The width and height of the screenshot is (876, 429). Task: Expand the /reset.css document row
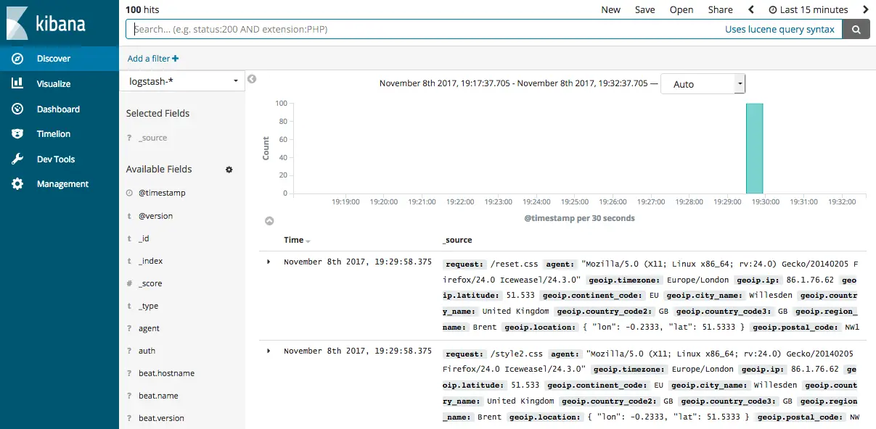(x=269, y=261)
